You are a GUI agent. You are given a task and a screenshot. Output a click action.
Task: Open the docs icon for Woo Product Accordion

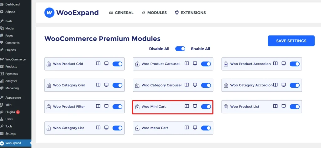[x=275, y=63]
